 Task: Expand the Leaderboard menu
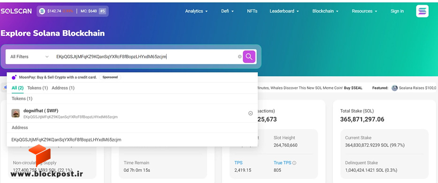(x=284, y=11)
